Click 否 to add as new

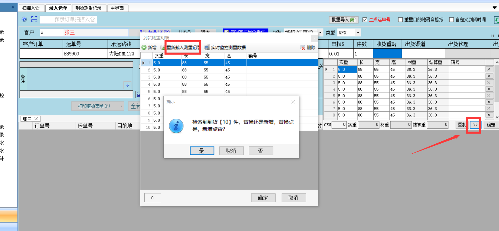(261, 151)
